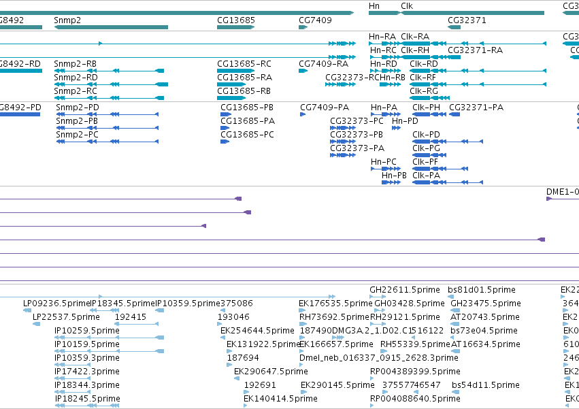Open the LP22537.5prime EST label
Screen dimensions: 579x409
[x=66, y=317]
